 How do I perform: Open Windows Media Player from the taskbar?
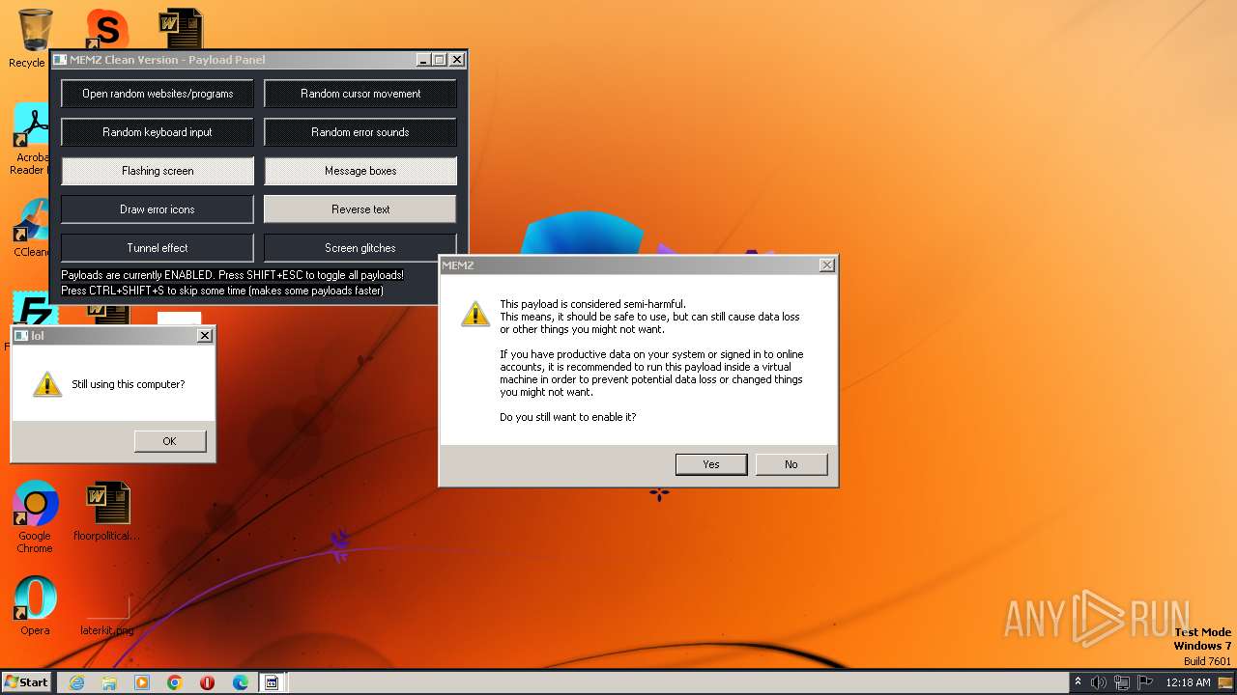tap(142, 682)
